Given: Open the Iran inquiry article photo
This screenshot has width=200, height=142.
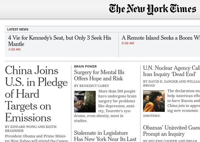Looking at the screenshot, I should (x=154, y=101).
